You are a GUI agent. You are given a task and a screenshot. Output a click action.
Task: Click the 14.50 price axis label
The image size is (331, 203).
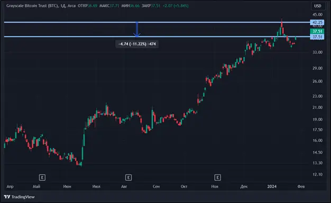click(317, 152)
